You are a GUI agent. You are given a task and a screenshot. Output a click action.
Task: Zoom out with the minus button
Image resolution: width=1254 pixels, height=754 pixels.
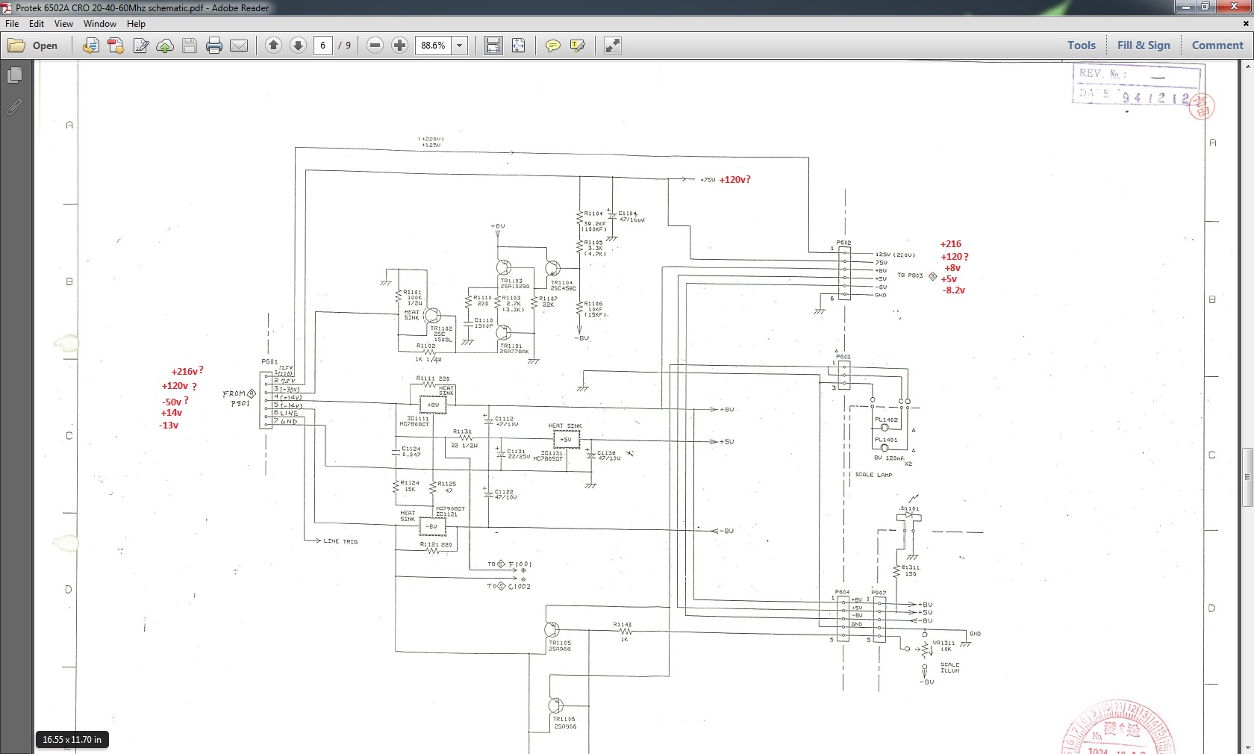pyautogui.click(x=375, y=46)
